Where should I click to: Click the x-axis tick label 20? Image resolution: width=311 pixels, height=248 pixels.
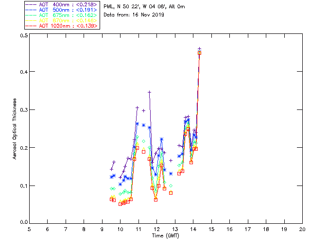[x=302, y=229]
